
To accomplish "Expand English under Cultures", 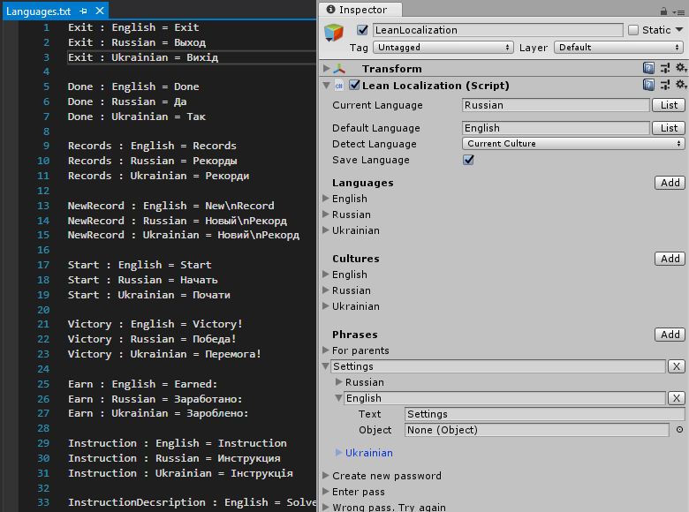I will click(x=326, y=275).
